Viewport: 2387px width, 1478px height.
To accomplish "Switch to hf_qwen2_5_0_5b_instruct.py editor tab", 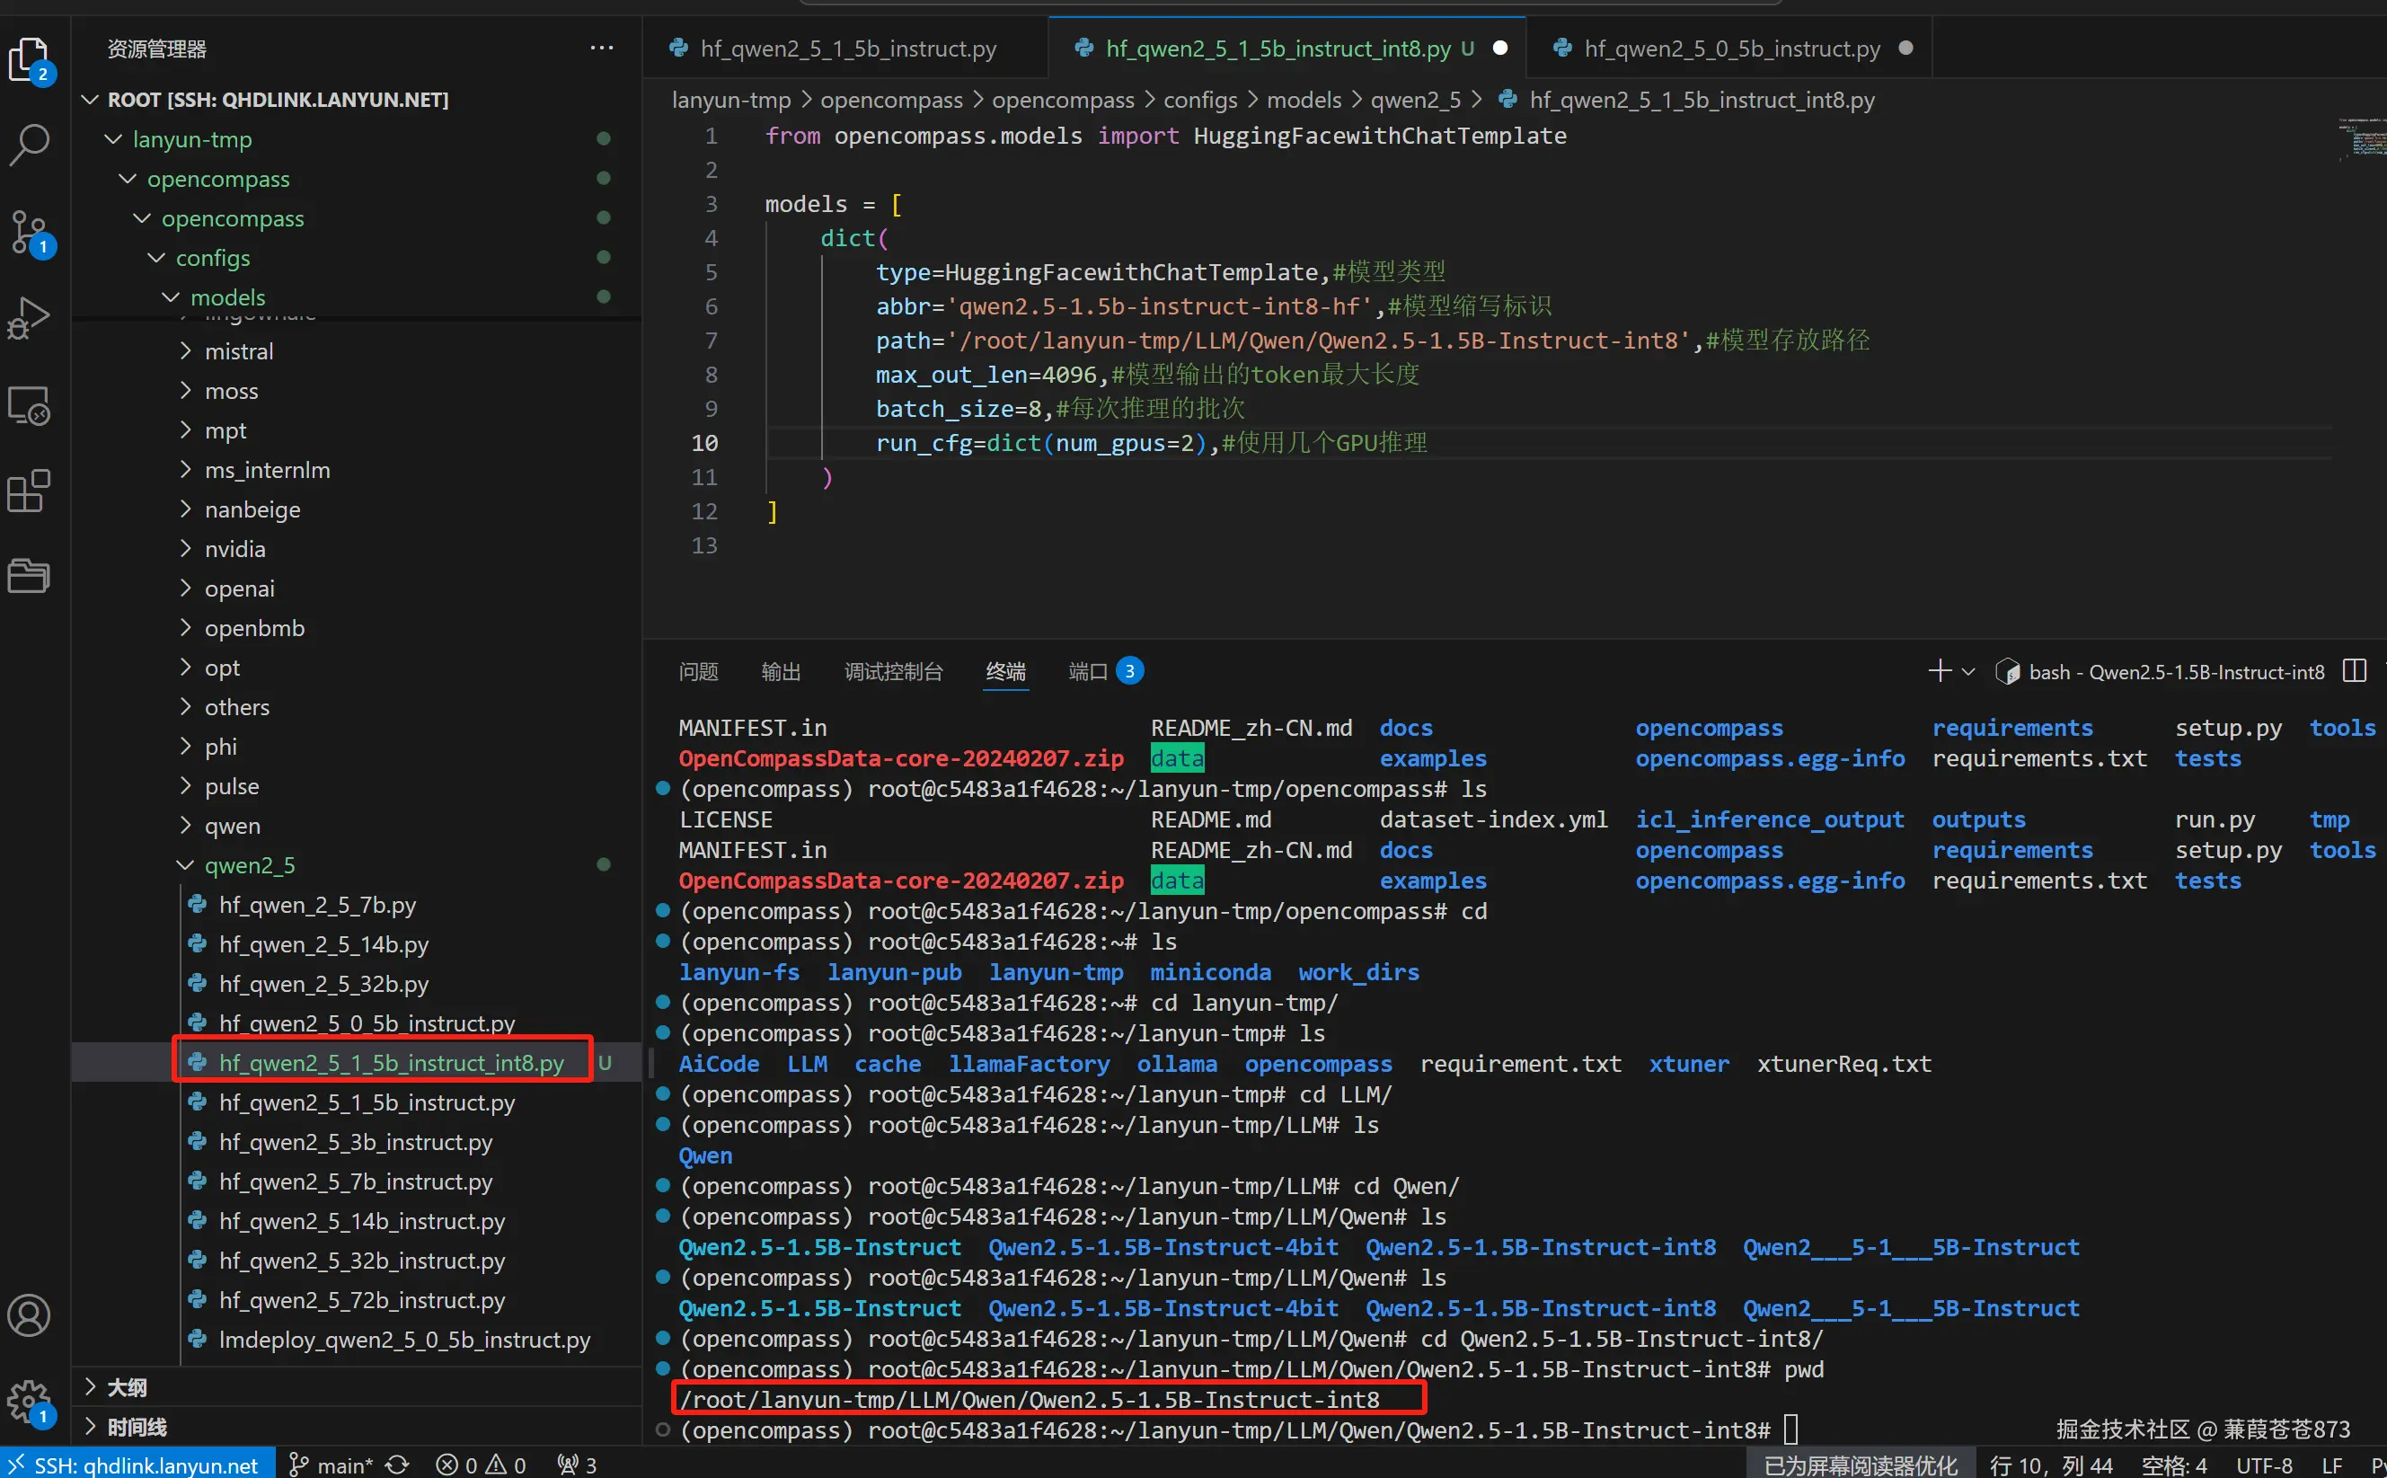I will (x=1730, y=48).
